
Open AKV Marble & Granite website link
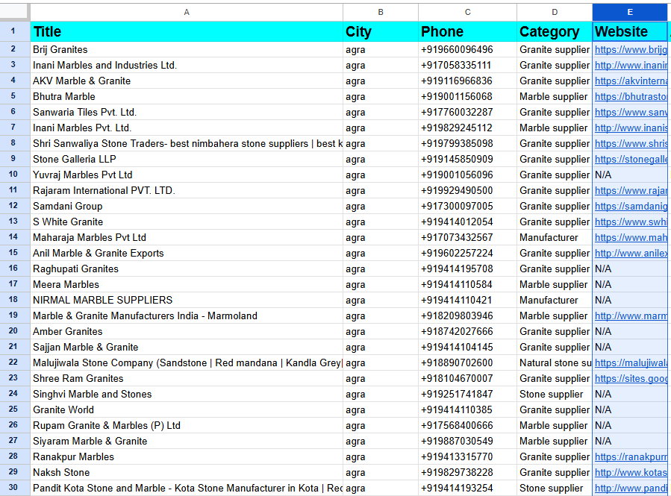[x=631, y=81]
